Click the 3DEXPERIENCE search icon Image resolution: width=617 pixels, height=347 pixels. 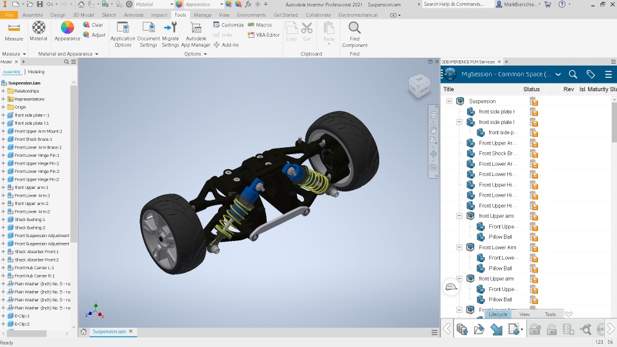click(x=573, y=75)
